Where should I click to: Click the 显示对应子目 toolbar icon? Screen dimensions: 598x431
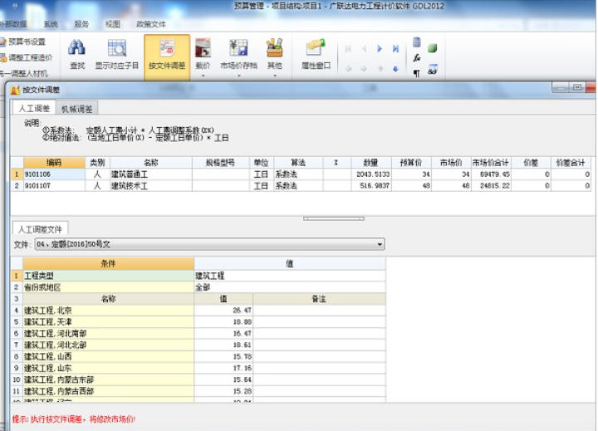[x=116, y=50]
